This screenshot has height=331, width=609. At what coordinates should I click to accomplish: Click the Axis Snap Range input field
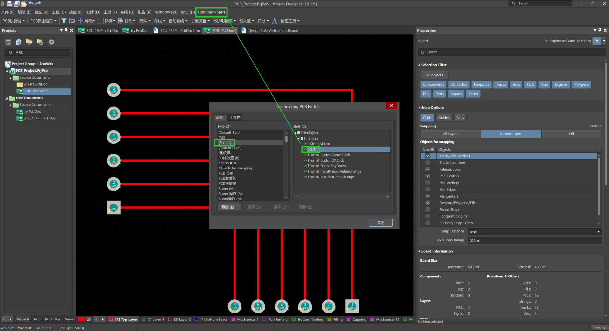click(534, 241)
